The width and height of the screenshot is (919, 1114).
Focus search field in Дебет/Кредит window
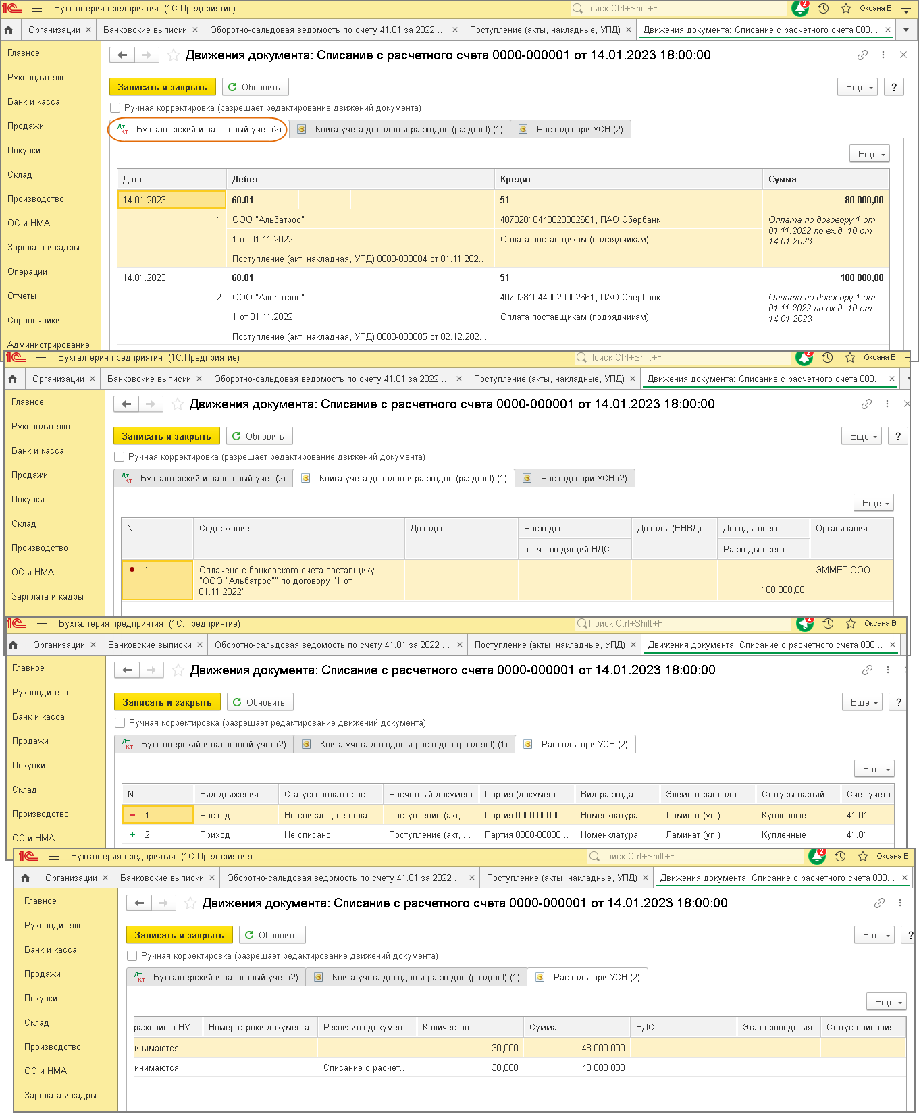(x=677, y=9)
